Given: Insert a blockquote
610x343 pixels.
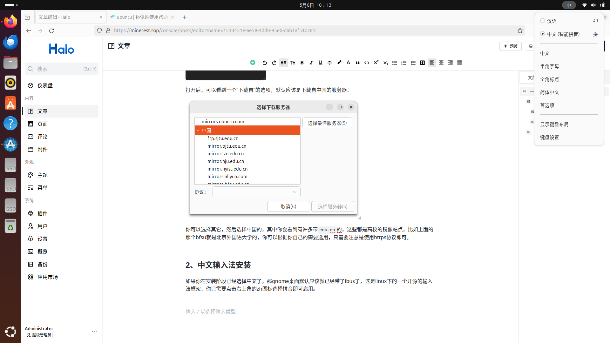Looking at the screenshot, I should tap(357, 63).
